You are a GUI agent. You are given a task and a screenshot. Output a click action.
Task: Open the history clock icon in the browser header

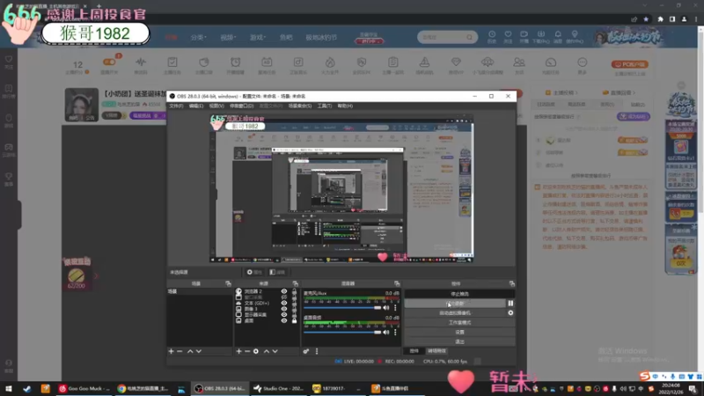tap(492, 34)
